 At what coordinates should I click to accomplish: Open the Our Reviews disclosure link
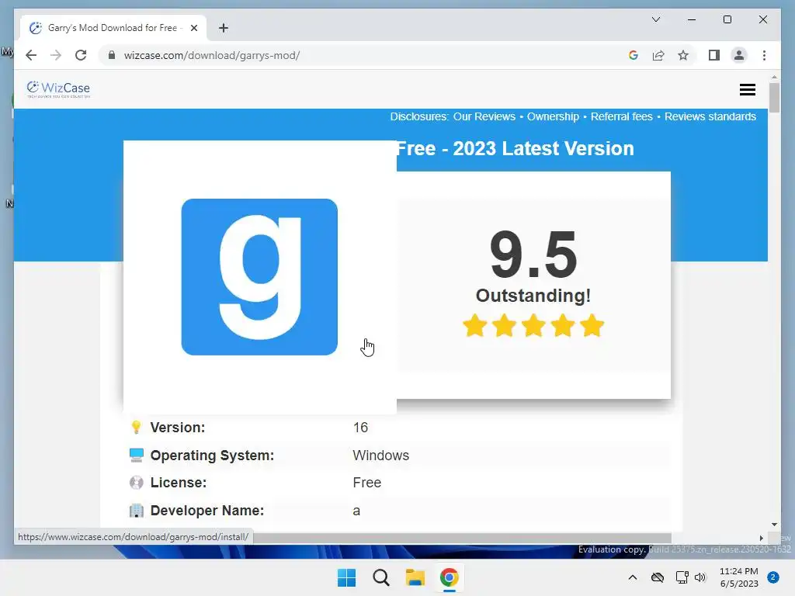[x=484, y=116]
